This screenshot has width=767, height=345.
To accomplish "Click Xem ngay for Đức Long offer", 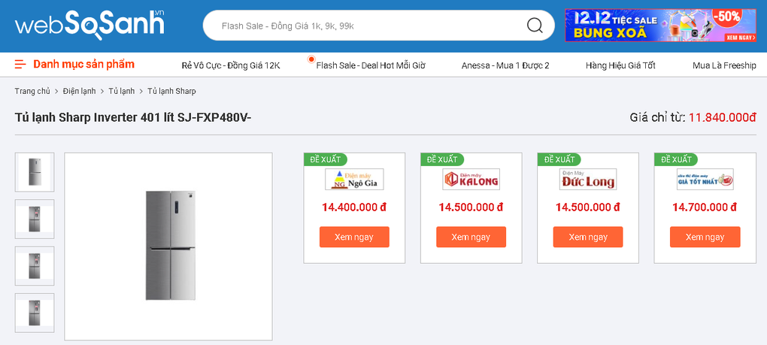I will point(588,237).
